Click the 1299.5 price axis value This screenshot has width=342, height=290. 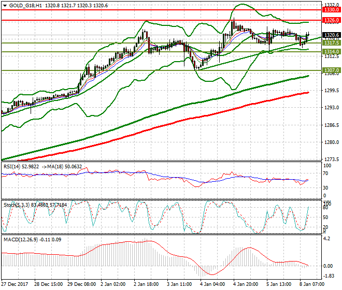[x=332, y=91]
